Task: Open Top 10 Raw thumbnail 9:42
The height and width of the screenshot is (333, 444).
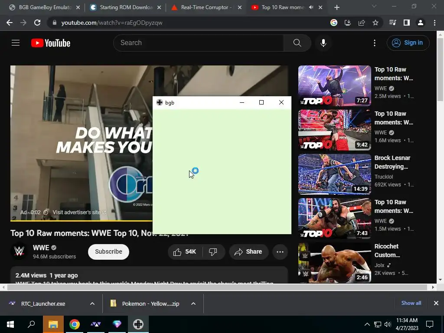Action: (334, 130)
